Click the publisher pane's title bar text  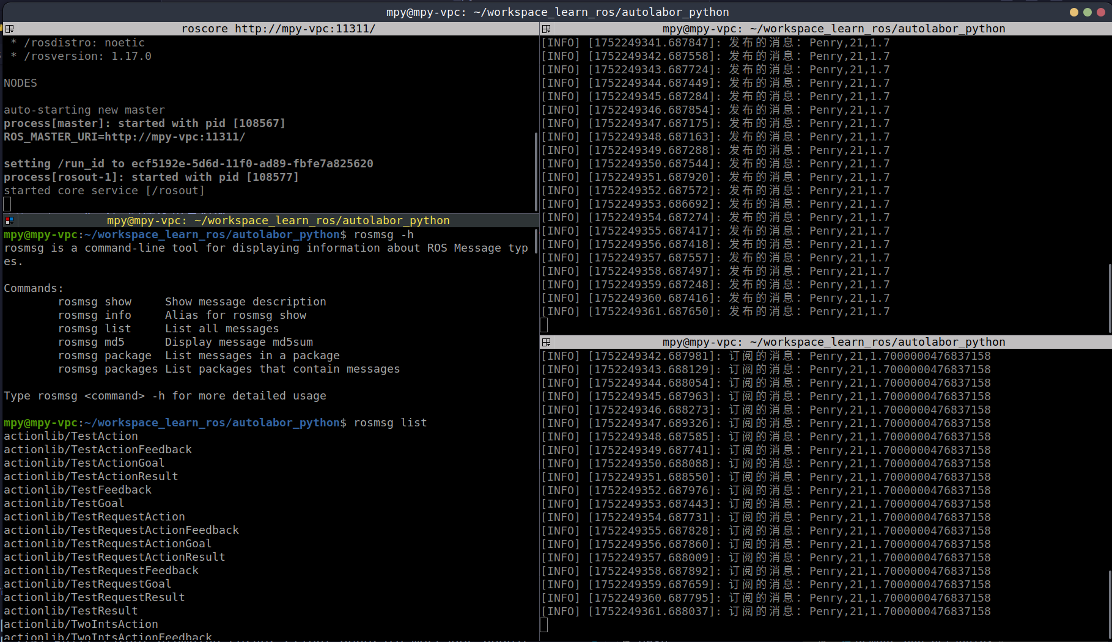click(x=833, y=29)
